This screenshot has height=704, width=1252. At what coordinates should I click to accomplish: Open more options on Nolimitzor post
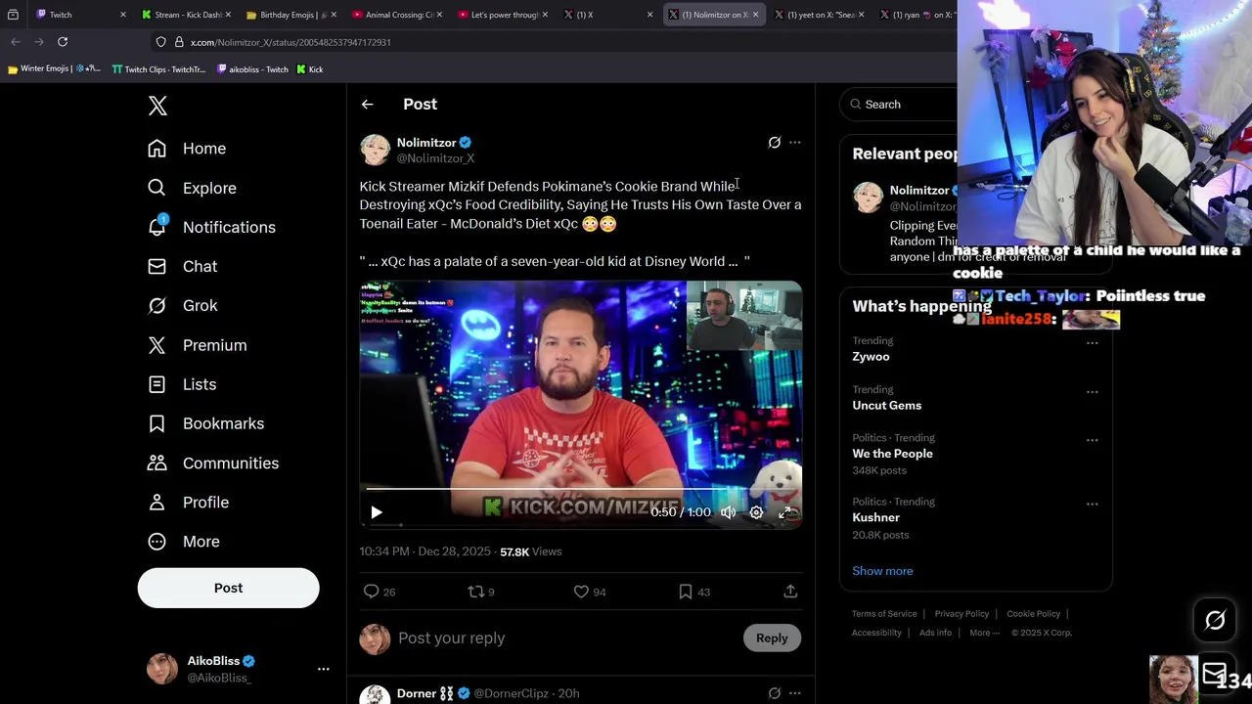[x=794, y=143]
